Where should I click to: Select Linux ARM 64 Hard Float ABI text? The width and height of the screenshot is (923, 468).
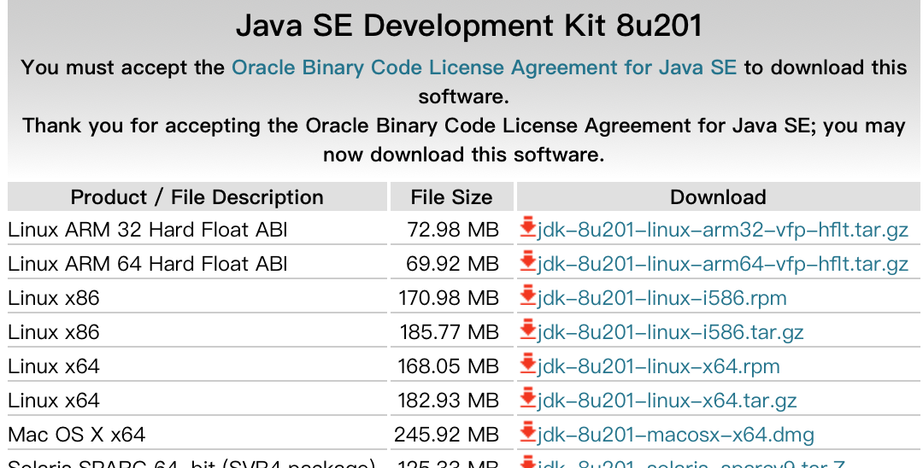point(148,264)
